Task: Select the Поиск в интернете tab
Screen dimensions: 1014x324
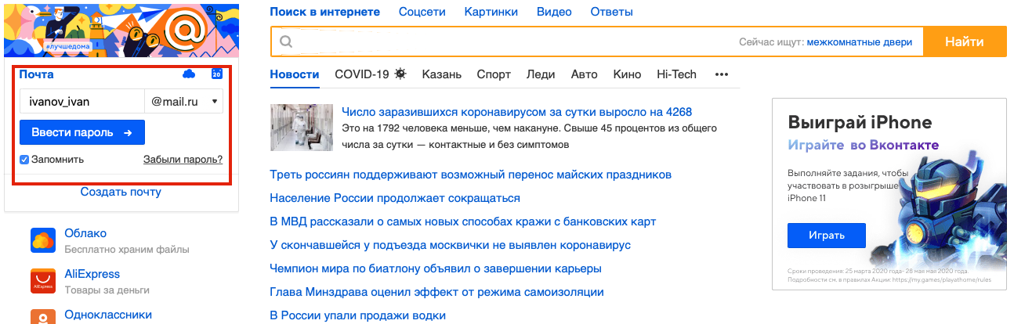Action: [324, 12]
